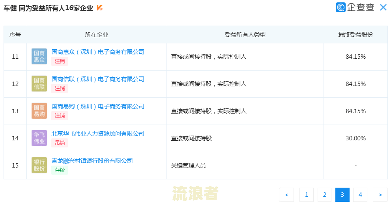Select current page 3 button

click(342, 195)
